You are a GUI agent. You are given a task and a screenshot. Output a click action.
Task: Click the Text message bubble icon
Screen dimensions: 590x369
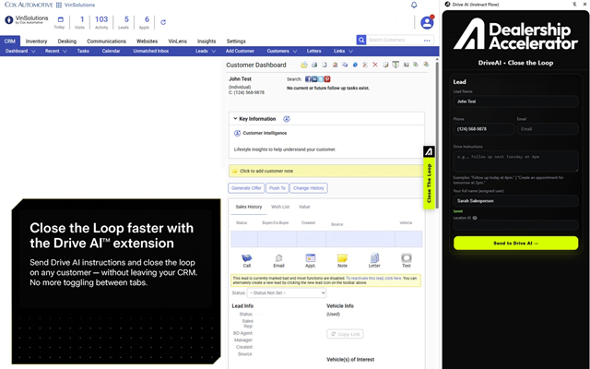coord(407,258)
